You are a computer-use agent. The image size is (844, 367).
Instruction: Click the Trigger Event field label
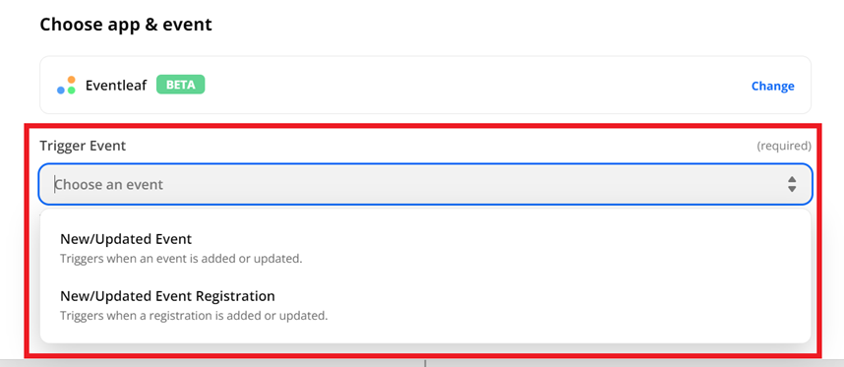click(x=83, y=146)
